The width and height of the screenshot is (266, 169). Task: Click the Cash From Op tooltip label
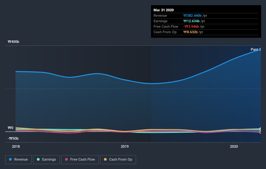point(165,32)
